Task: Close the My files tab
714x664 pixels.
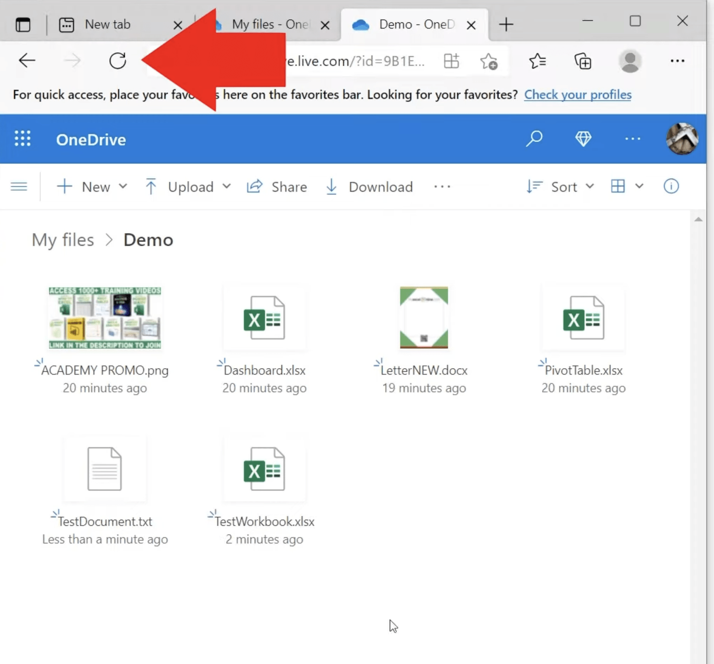Action: [x=325, y=25]
